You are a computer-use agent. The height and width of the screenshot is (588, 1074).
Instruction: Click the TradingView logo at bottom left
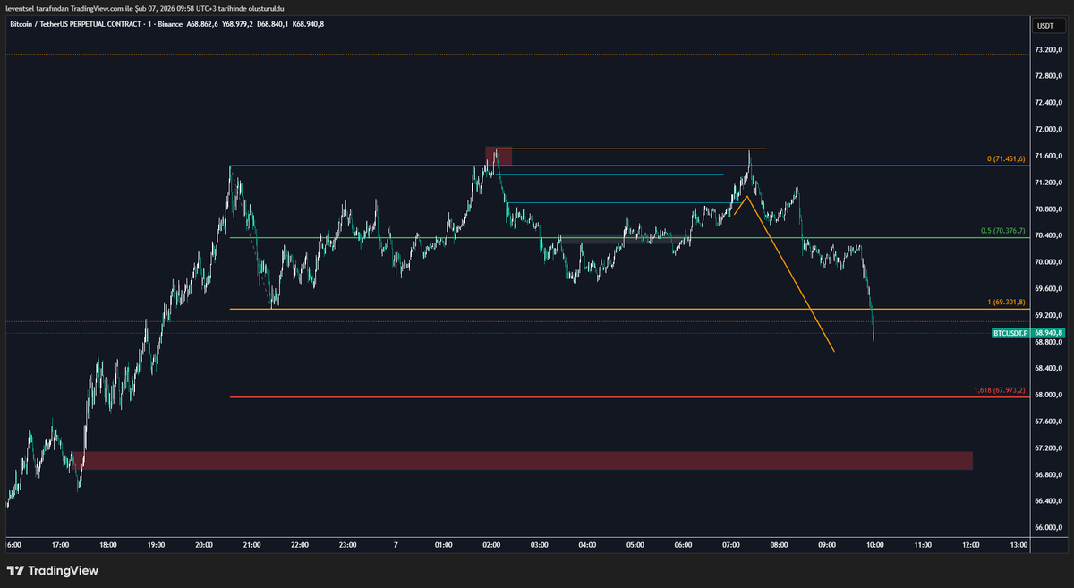(x=53, y=570)
